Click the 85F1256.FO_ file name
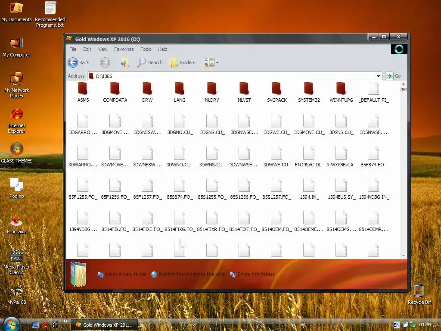The height and width of the screenshot is (331, 441). click(115, 197)
